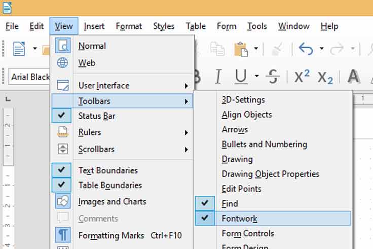Viewport: 373px width, 249px height.
Task: Expand the User Interface submenu
Action: pos(103,85)
